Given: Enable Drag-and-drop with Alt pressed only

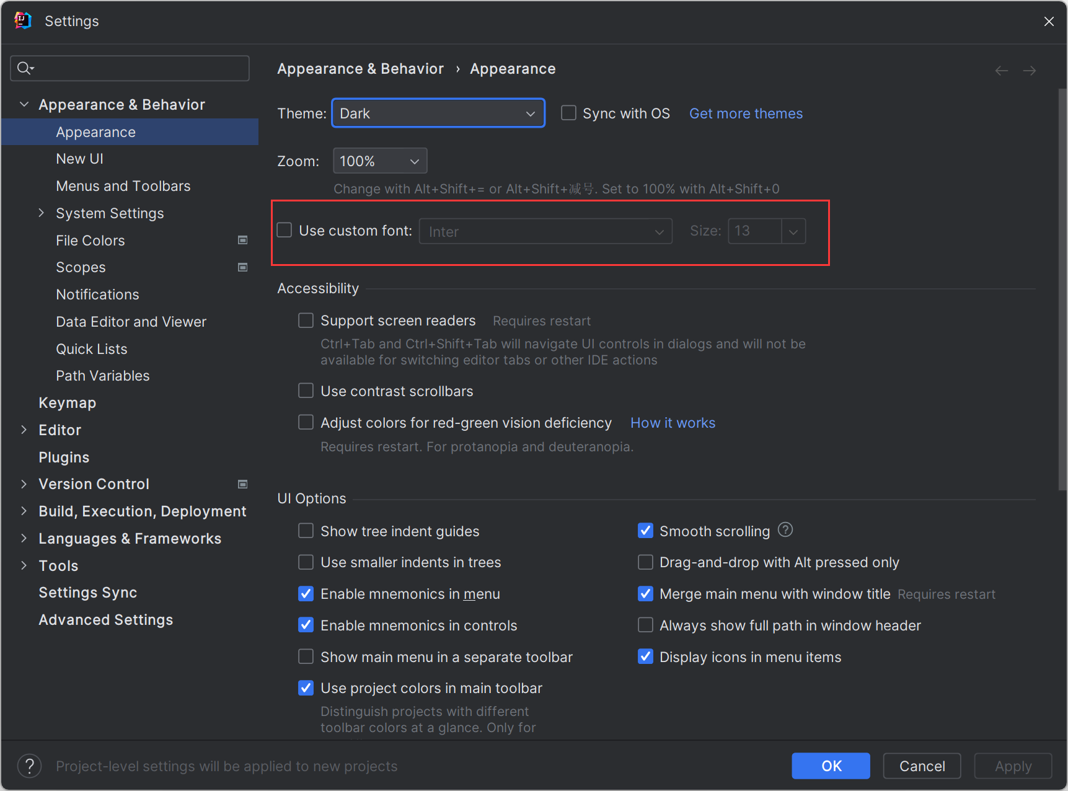Looking at the screenshot, I should (x=645, y=562).
